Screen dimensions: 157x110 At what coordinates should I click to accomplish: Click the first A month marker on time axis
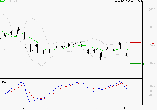click(23, 108)
